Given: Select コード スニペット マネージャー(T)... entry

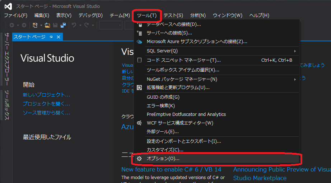Looking at the screenshot, I should tap(217, 60).
